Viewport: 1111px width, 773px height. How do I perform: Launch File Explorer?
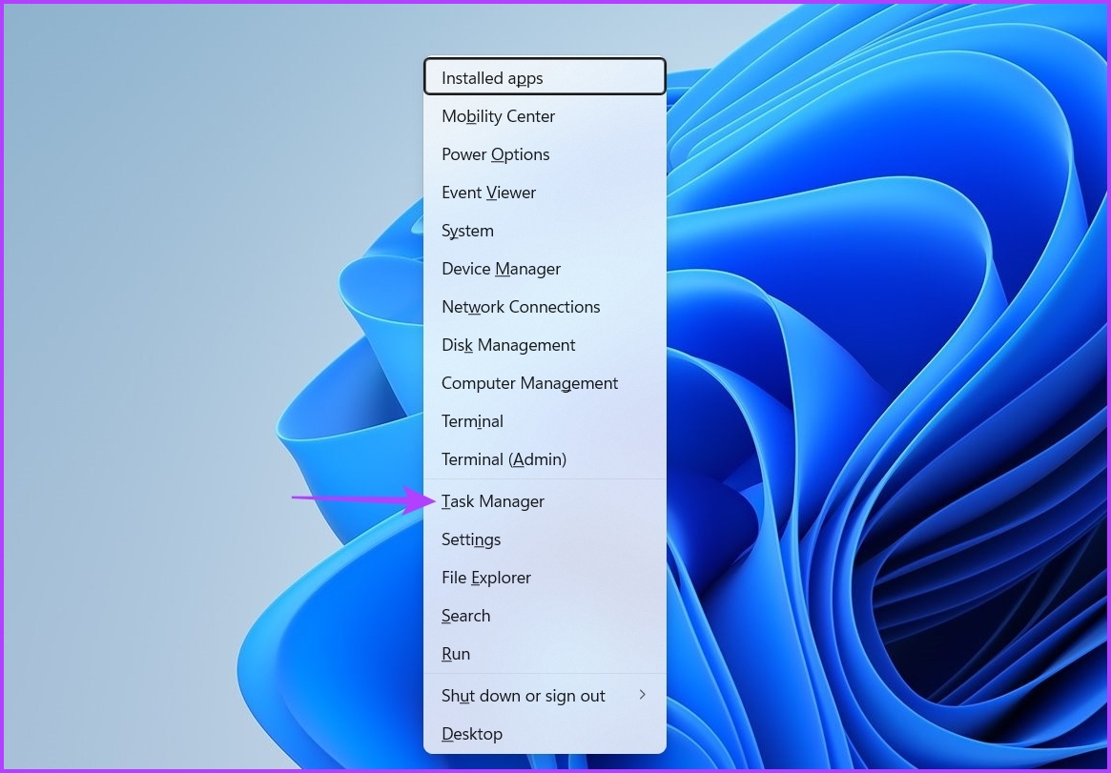click(x=545, y=579)
